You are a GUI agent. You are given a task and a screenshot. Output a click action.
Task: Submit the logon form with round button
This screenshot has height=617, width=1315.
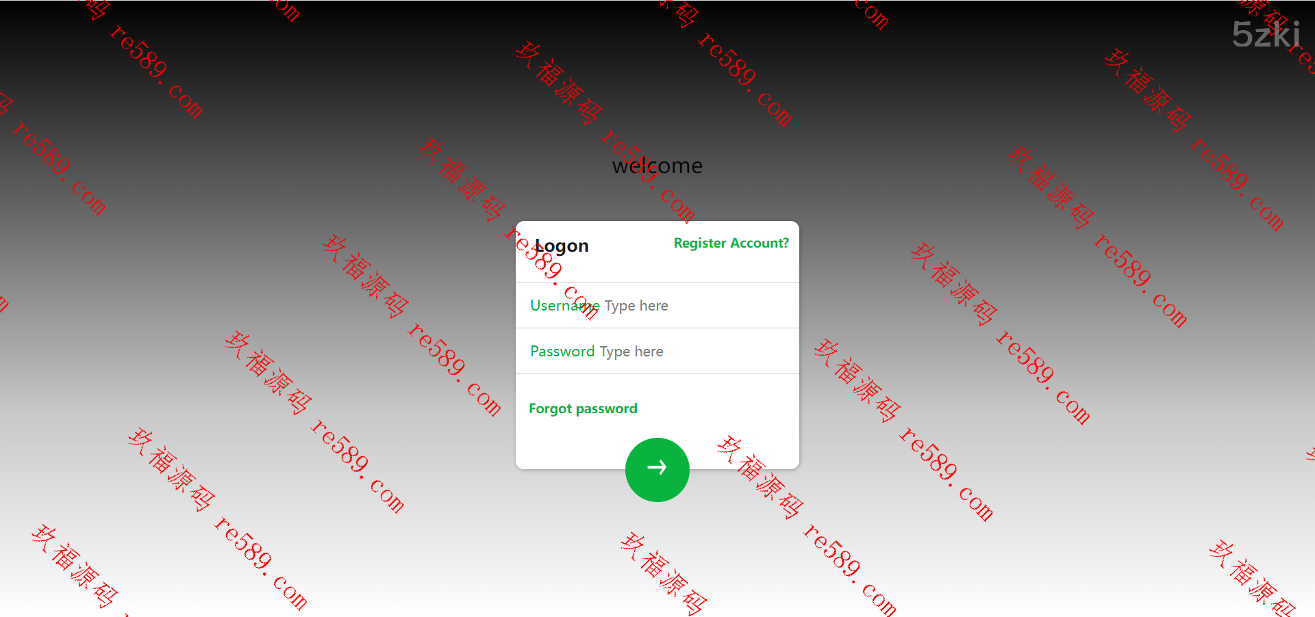click(x=657, y=470)
